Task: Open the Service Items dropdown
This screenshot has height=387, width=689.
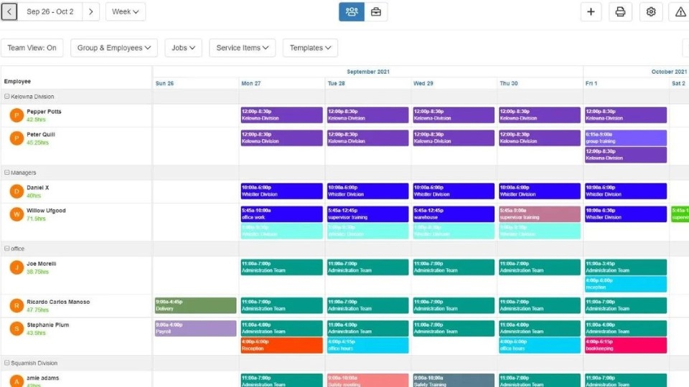Action: (x=242, y=48)
